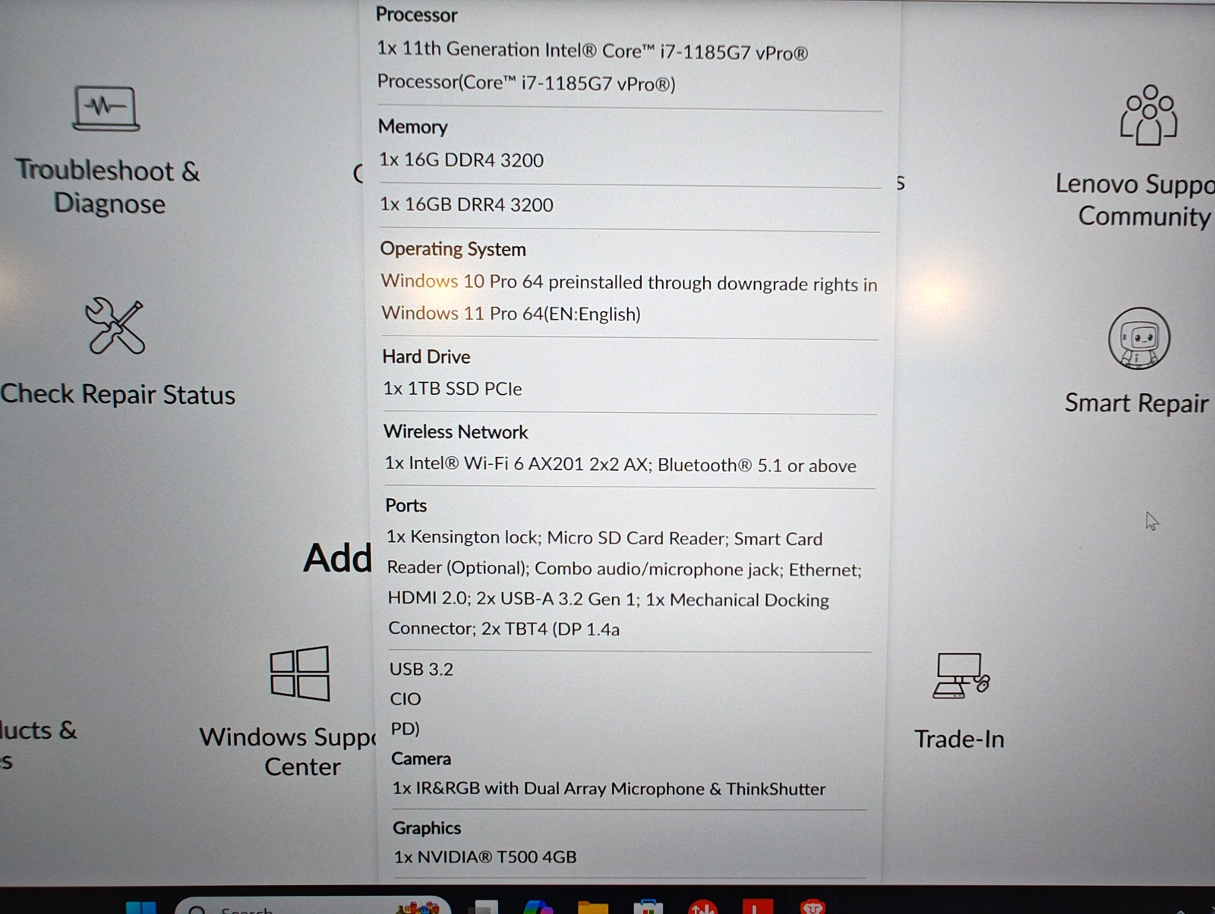Open the Lenovo Support Community people icon
1215x914 pixels.
(1149, 115)
